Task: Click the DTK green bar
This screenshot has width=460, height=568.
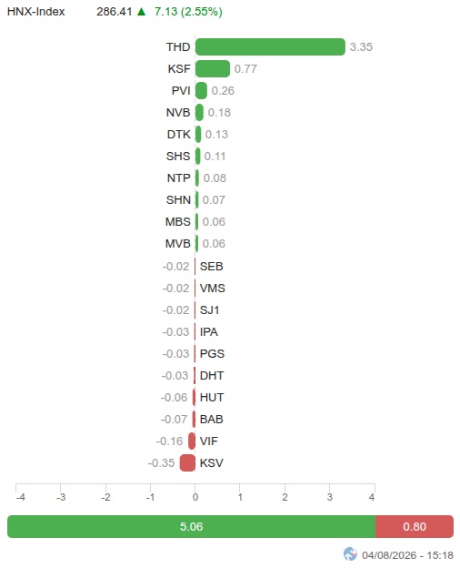Action: click(198, 134)
